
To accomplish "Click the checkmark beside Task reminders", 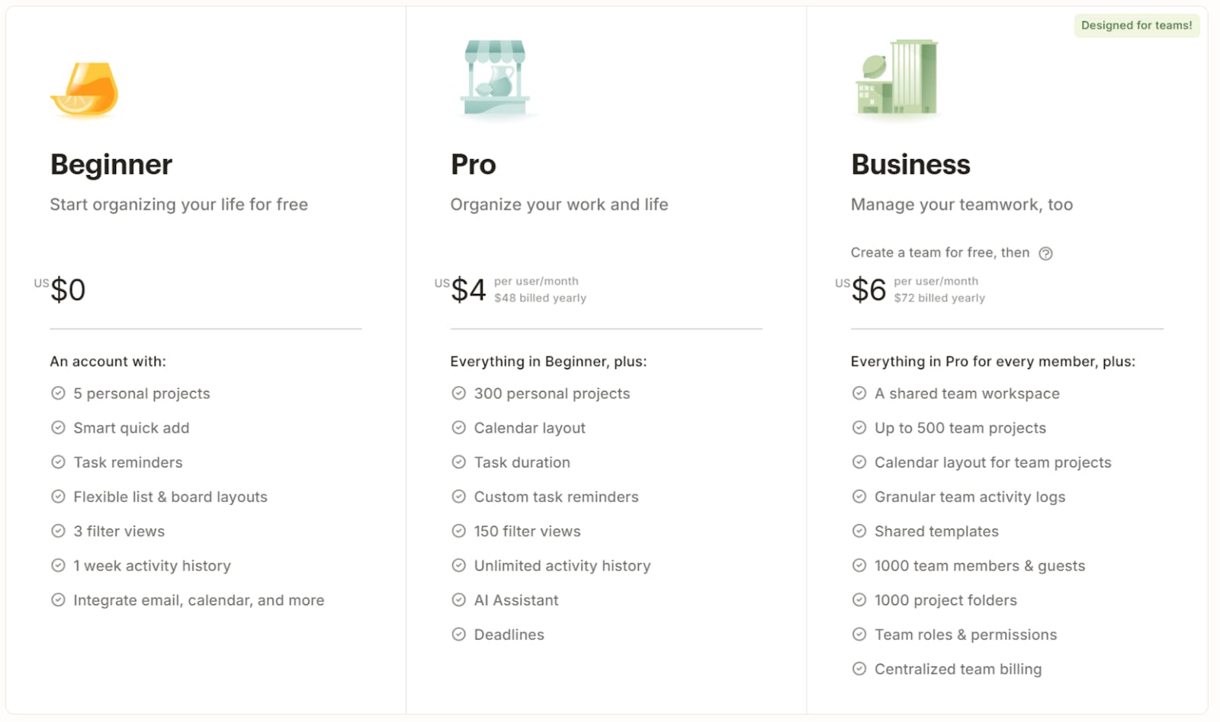I will click(59, 462).
